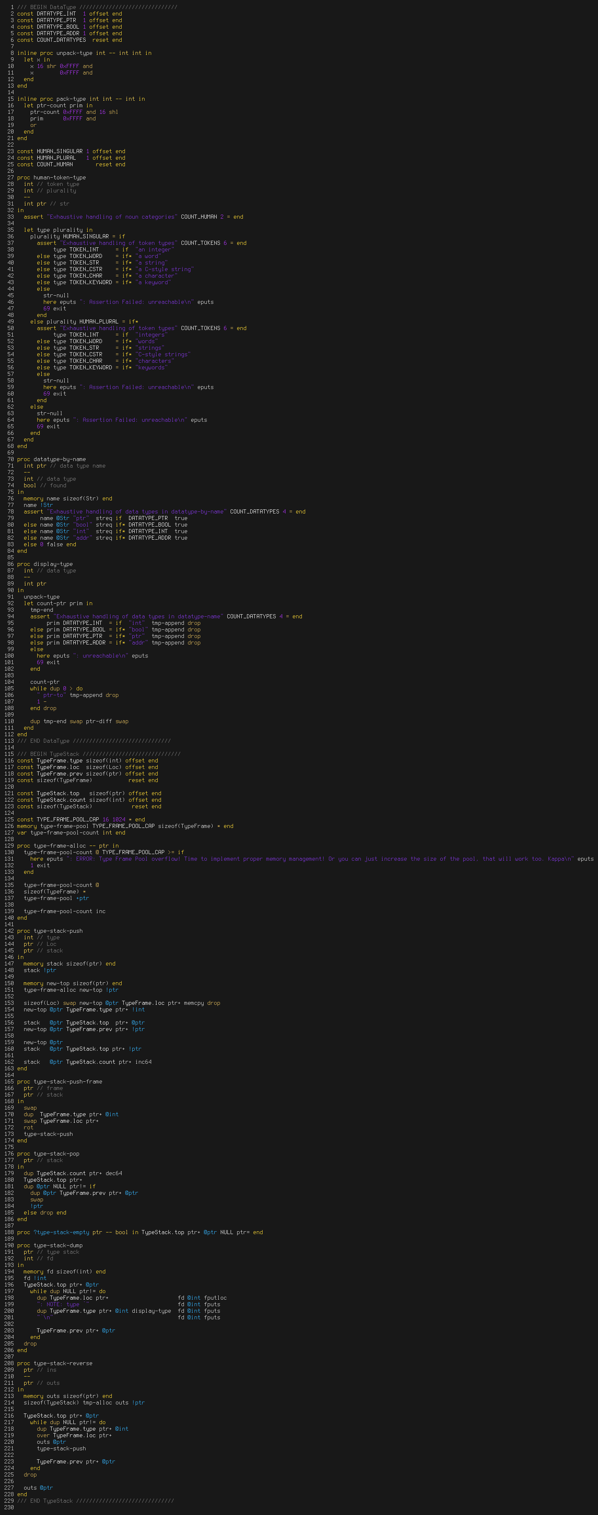This screenshot has width=598, height=1515.
Task: Click the 'while dup 0 > do' line
Action: (57, 689)
